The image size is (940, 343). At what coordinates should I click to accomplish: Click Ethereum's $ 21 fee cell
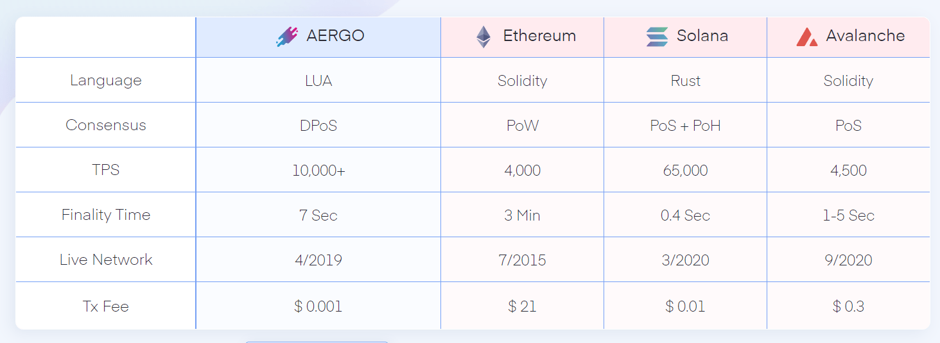tap(522, 306)
